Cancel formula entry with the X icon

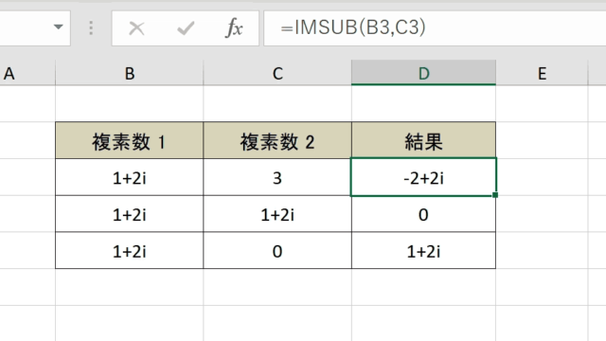[x=136, y=28]
